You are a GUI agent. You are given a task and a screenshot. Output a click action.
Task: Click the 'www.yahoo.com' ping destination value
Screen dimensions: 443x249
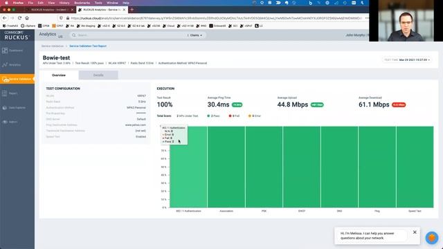click(x=136, y=124)
